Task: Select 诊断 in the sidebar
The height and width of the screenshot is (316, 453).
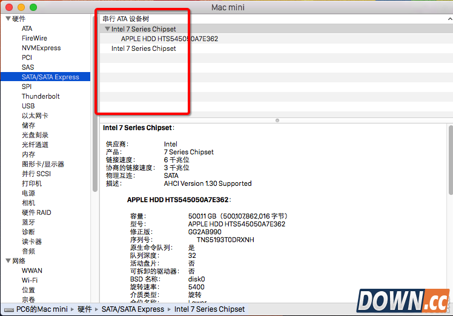Action: coord(28,232)
